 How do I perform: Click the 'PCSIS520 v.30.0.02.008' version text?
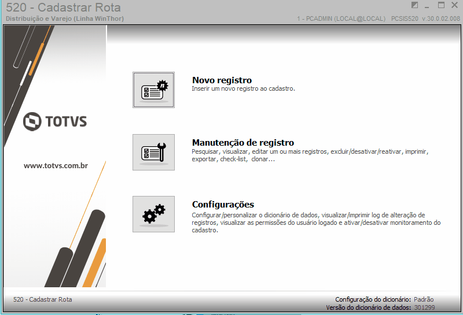coord(425,18)
